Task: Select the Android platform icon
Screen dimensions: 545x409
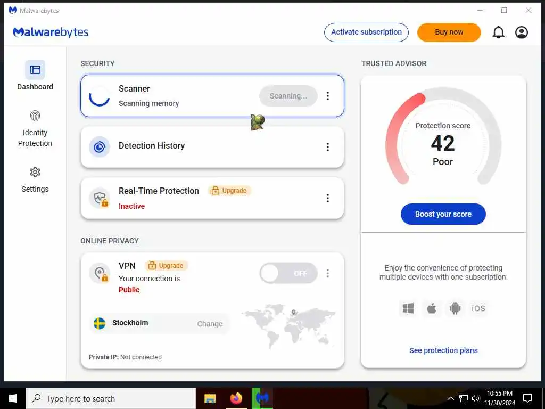Action: pyautogui.click(x=455, y=308)
